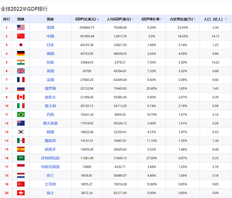Select the GDP value 10600

point(87,167)
